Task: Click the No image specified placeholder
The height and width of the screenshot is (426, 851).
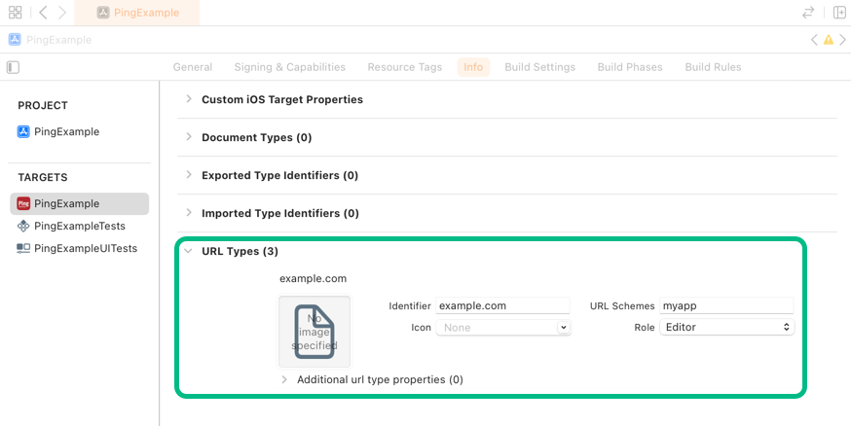Action: point(314,332)
